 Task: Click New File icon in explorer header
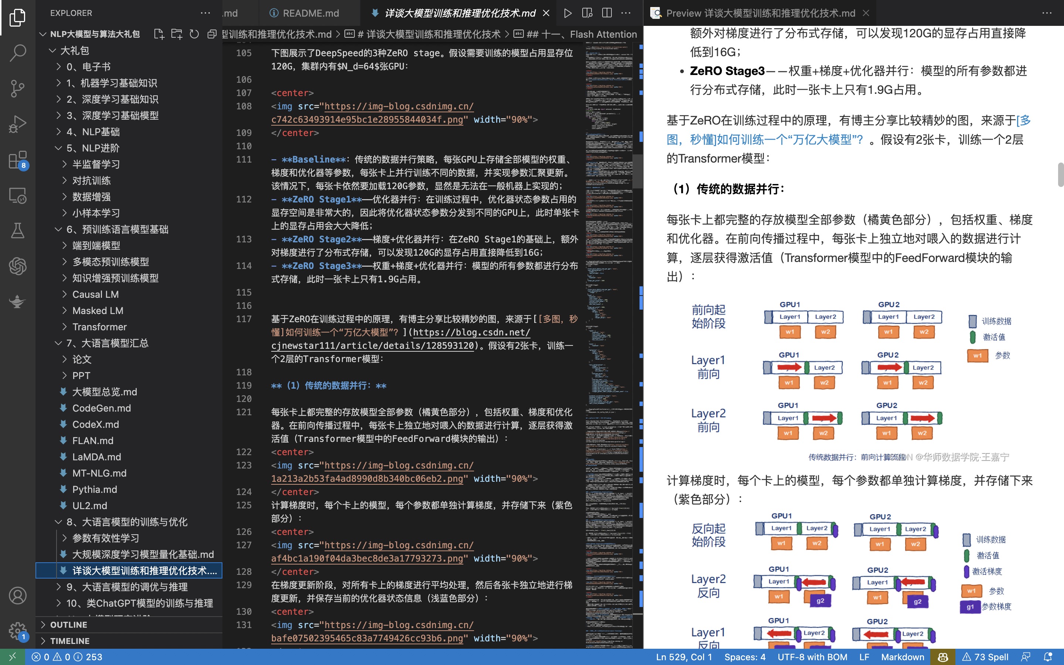click(x=159, y=34)
